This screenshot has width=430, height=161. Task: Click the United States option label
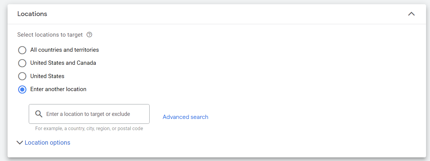coord(47,76)
